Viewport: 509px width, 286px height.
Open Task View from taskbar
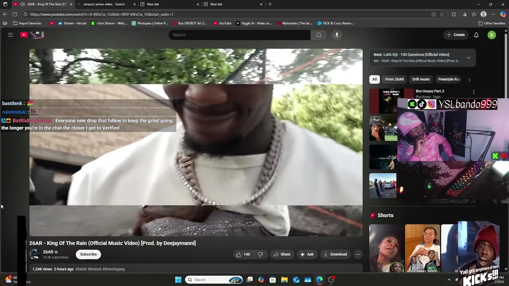point(249,280)
